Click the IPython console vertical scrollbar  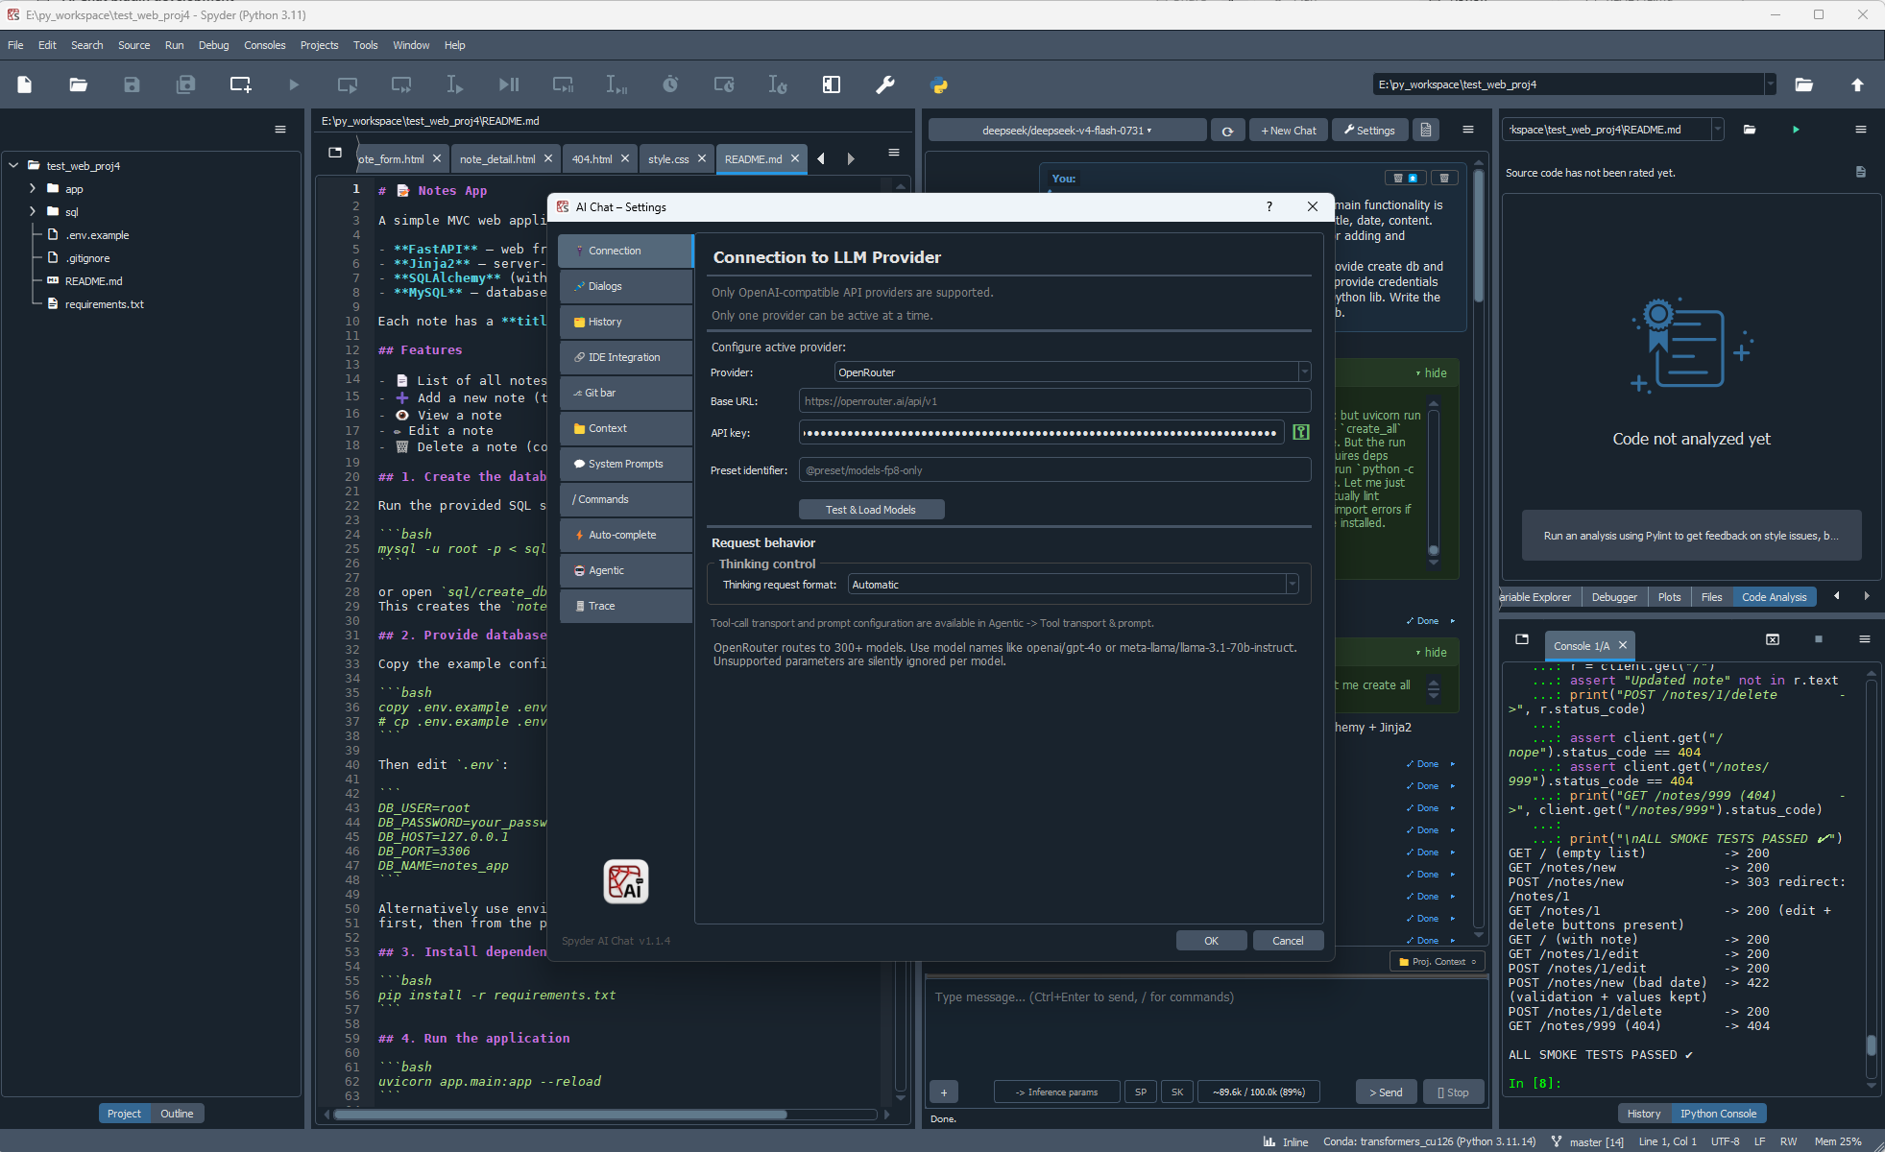(1871, 1046)
